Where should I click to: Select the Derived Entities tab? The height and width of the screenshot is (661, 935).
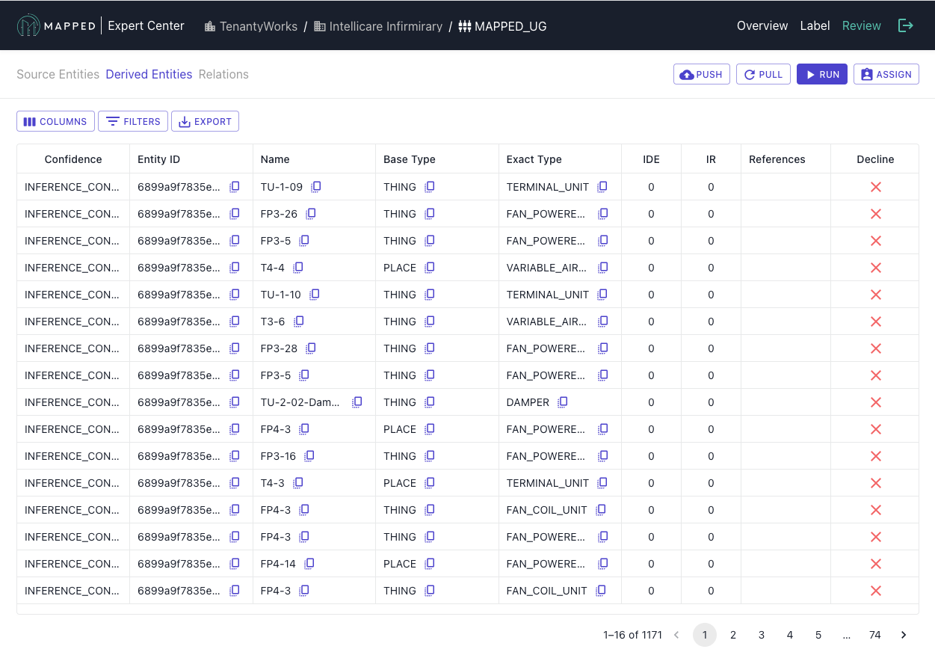[149, 74]
